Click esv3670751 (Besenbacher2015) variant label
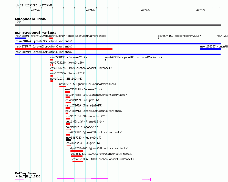 pos(87,116)
